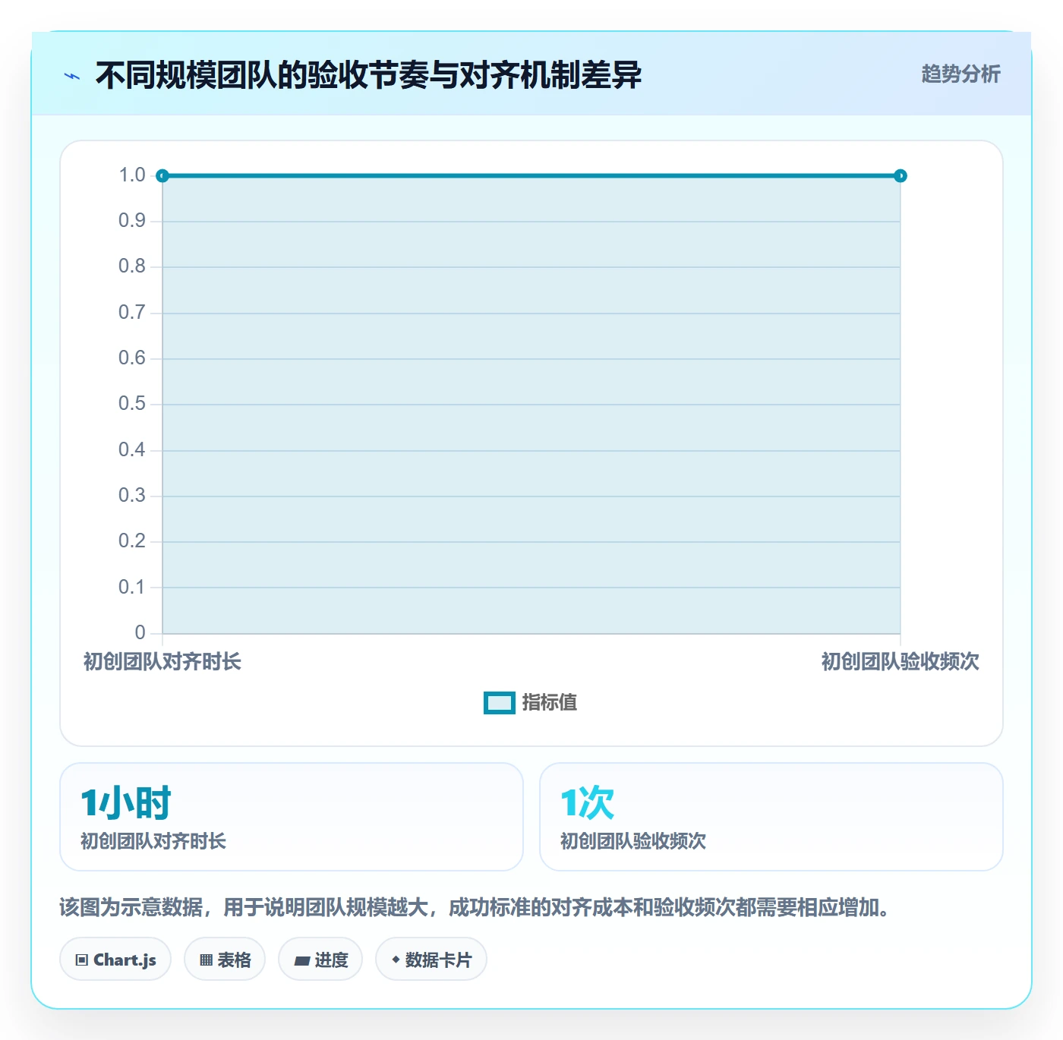Viewport: 1063px width, 1040px height.
Task: Click 初创团队验收频次 label under 1次
Action: point(633,841)
